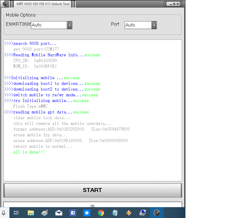Viewport: 234px width, 218px height.
Task: Click 'try Initializing mobile' log line
Action: click(46, 101)
